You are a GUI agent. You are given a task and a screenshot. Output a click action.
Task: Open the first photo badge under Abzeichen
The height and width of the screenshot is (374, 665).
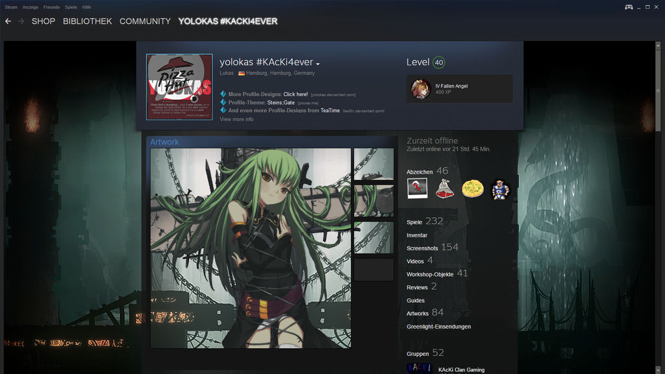coord(418,189)
